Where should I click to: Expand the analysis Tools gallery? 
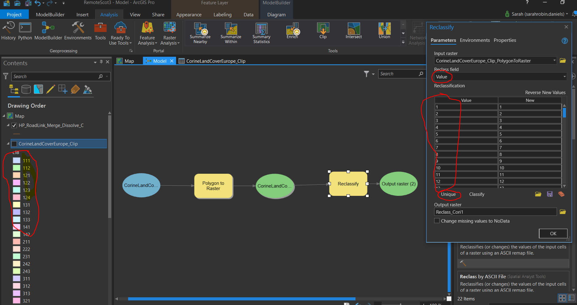point(403,42)
